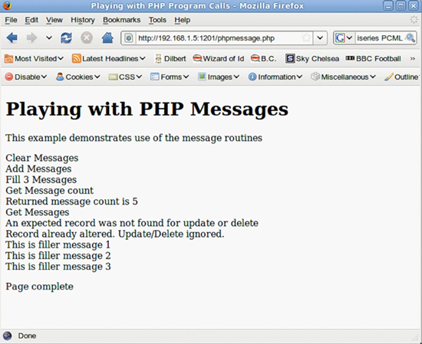The width and height of the screenshot is (422, 344).
Task: Expand the Disable developer toolbar menu
Action: pyautogui.click(x=26, y=77)
